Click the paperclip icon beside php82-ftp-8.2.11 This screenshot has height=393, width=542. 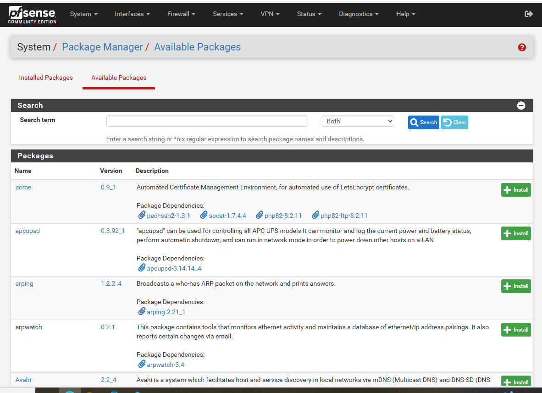[x=315, y=215]
